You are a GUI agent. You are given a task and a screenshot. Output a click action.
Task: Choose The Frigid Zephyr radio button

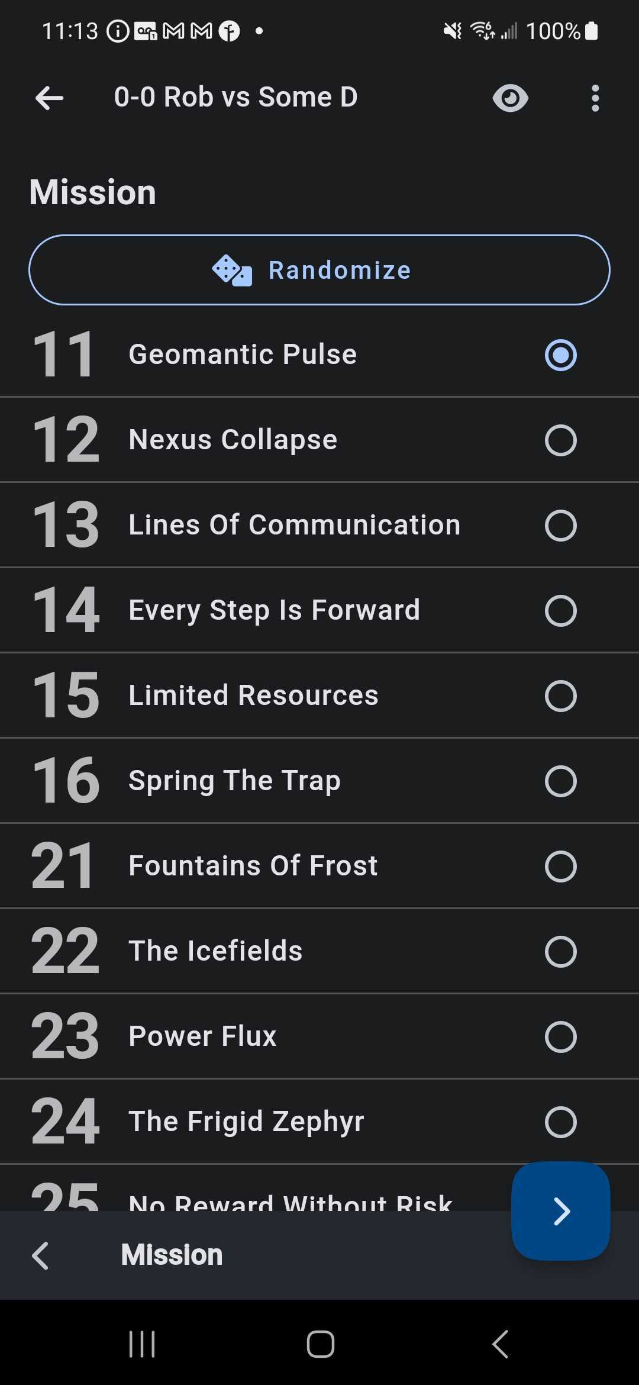click(560, 1122)
